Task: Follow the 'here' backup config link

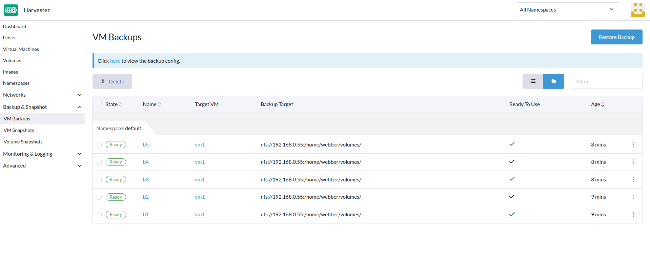Action: [115, 61]
